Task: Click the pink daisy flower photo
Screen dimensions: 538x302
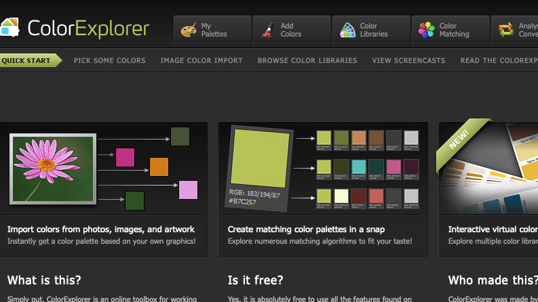Action: (53, 169)
